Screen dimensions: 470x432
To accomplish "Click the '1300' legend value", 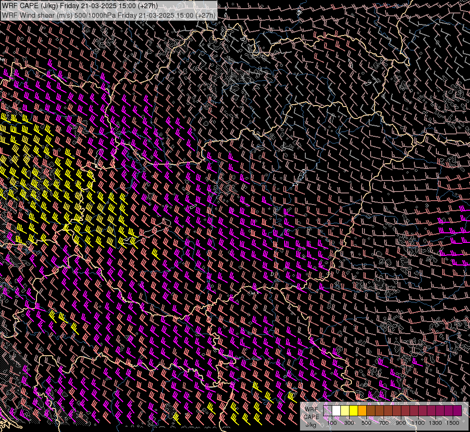I will [x=435, y=423].
